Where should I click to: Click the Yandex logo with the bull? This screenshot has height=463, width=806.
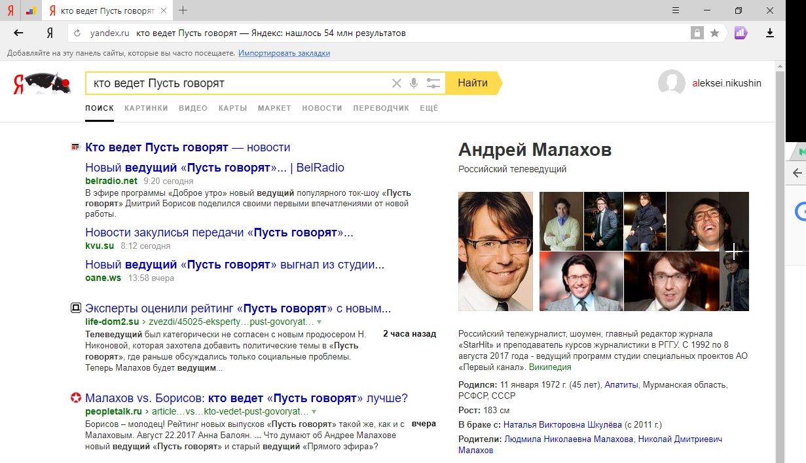point(42,83)
